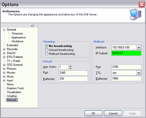The height and width of the screenshot is (118, 146).
Task: Open the Appearance settings page
Action: tap(19, 37)
